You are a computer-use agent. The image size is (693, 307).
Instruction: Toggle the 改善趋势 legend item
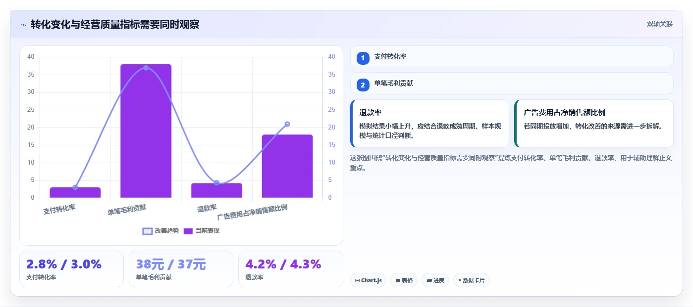[160, 231]
